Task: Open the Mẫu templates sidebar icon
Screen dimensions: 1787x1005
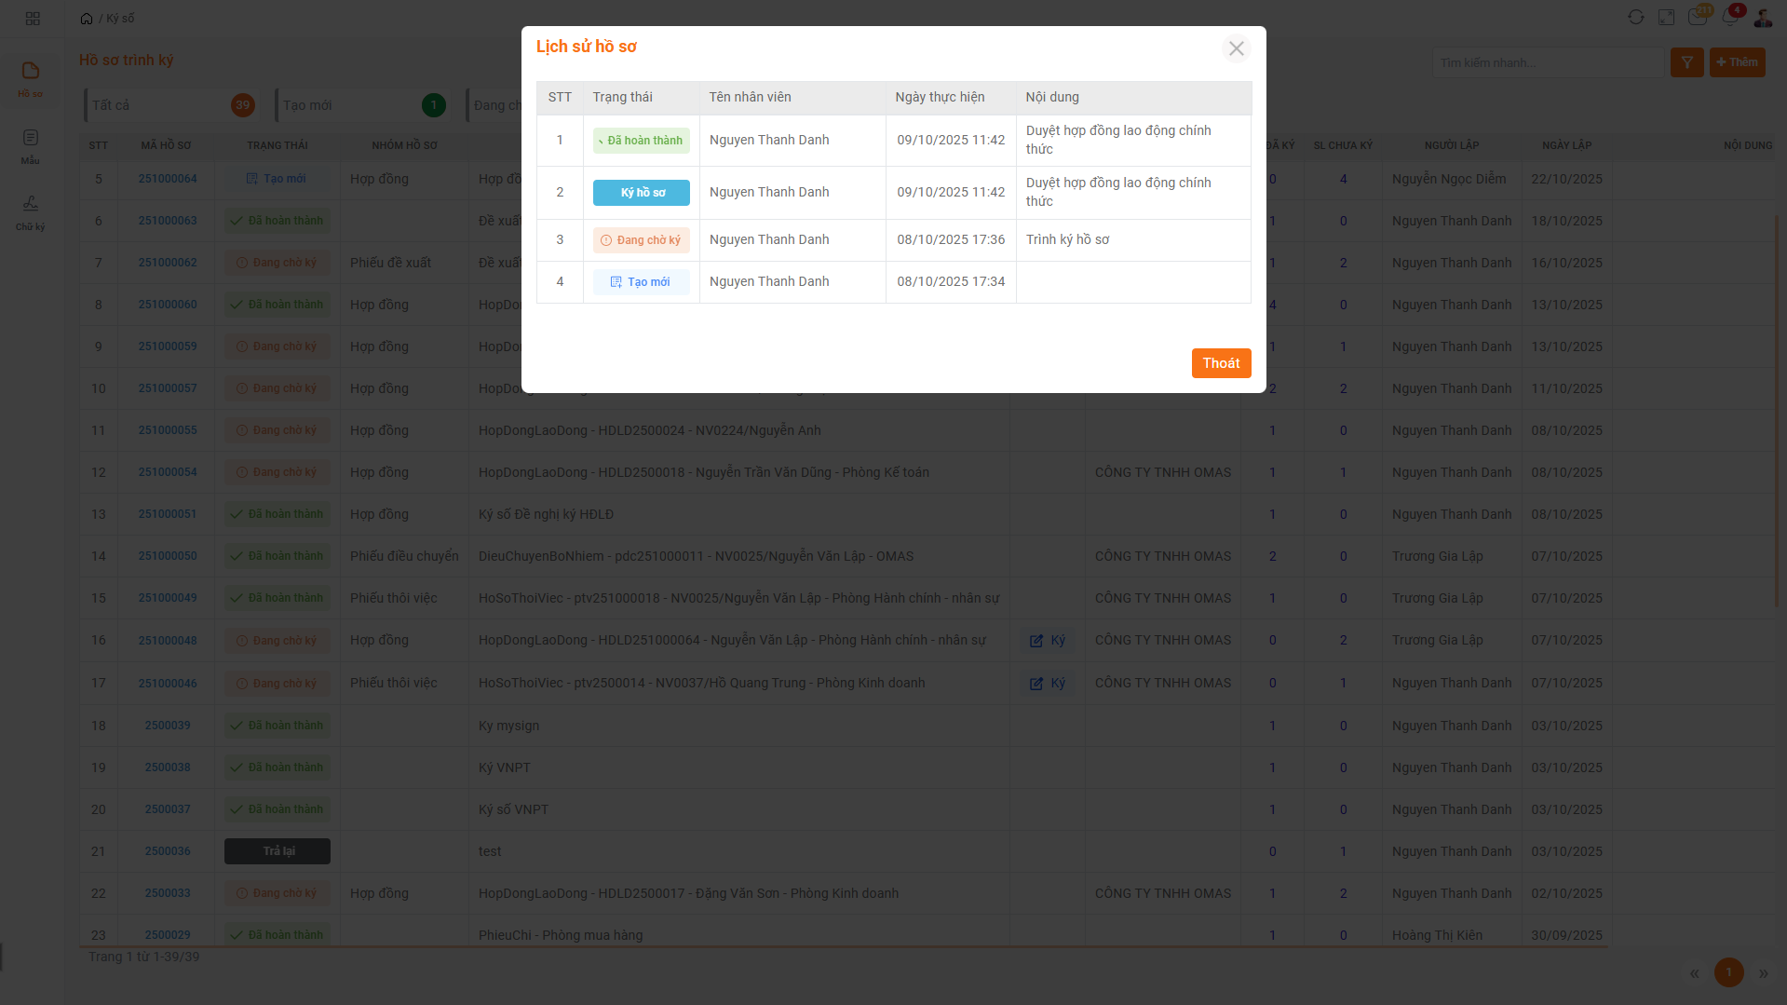Action: click(x=31, y=145)
